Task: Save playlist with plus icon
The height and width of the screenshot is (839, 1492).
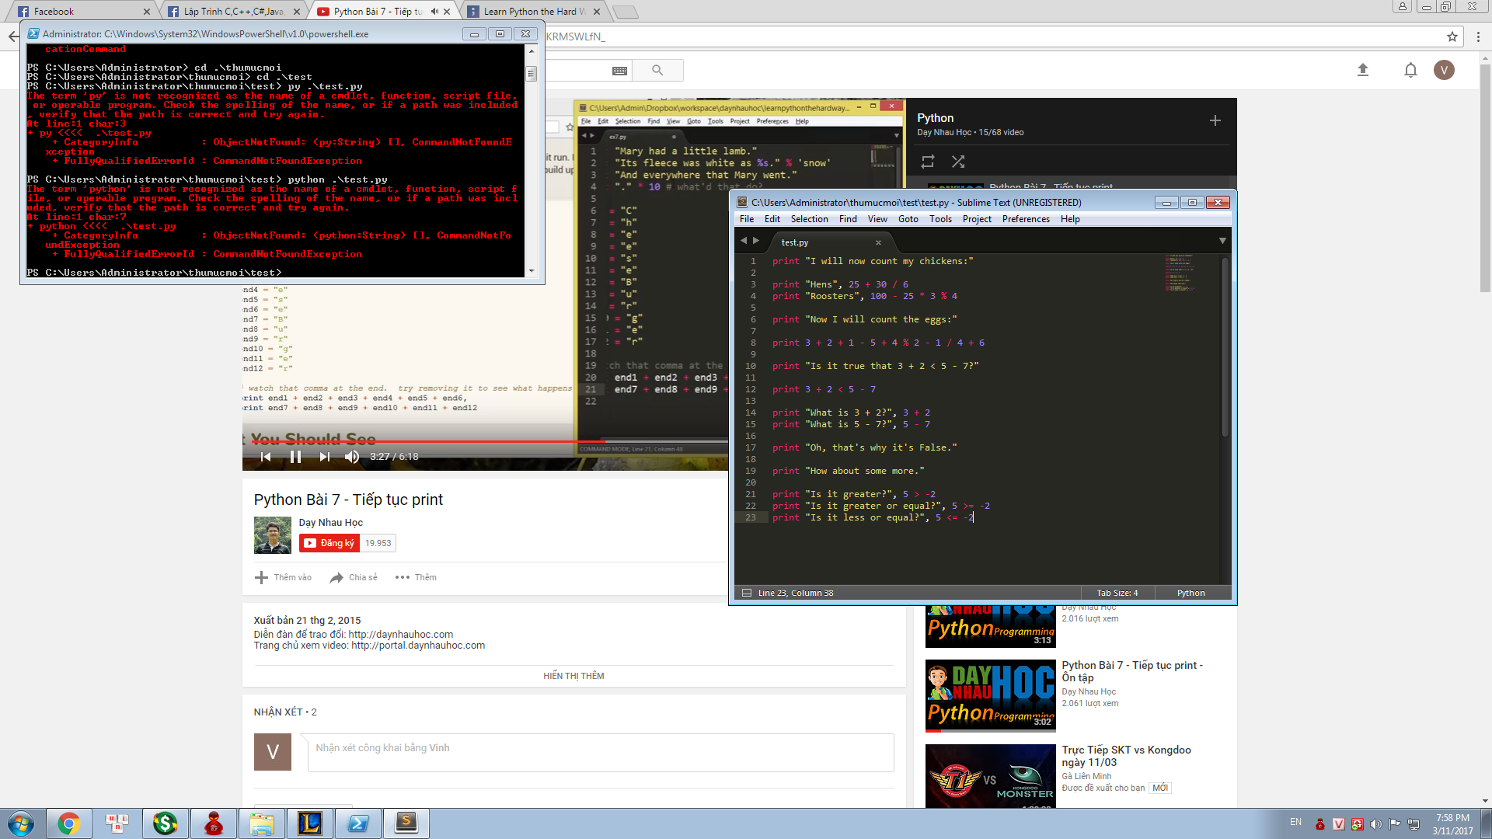Action: pos(1215,120)
